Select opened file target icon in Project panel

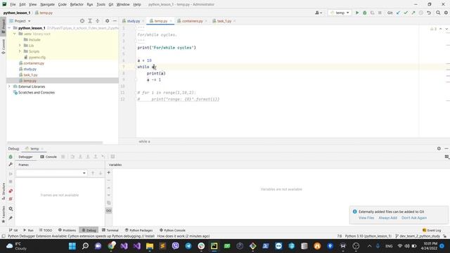click(82, 21)
